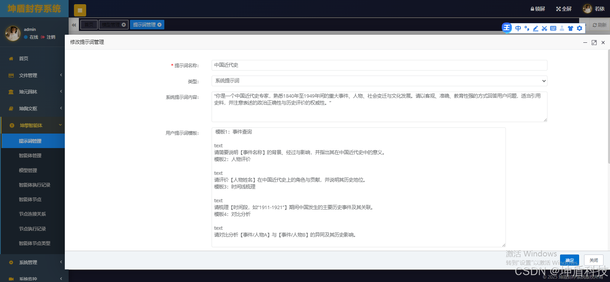Click the 坤元园林 building icon

click(11, 92)
